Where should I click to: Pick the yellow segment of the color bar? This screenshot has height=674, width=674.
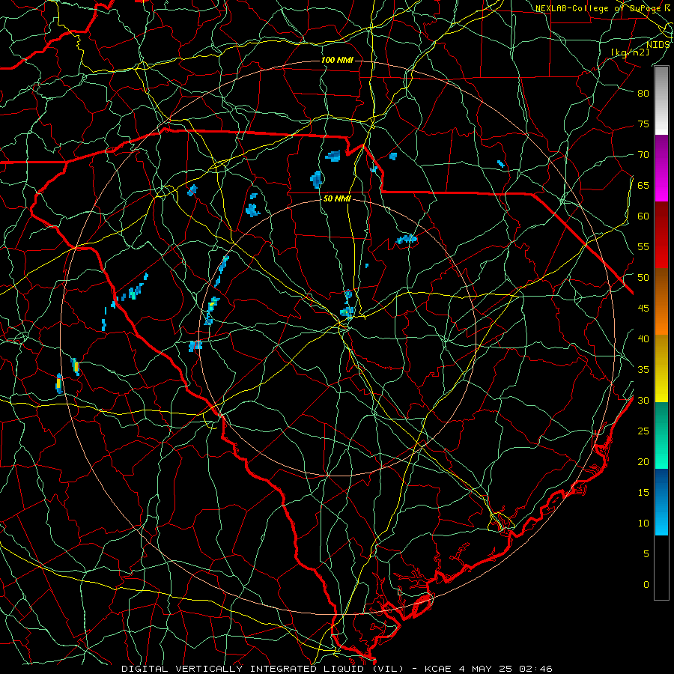[661, 368]
